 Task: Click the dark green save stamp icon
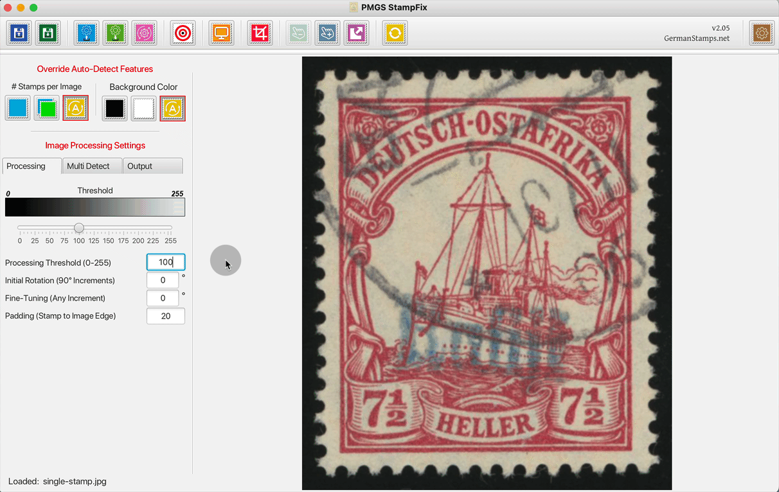point(48,33)
